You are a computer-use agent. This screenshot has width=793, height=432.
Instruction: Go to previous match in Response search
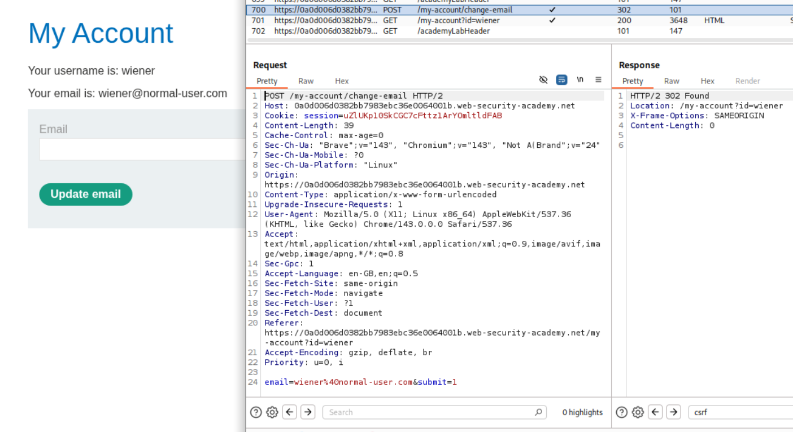tap(655, 412)
